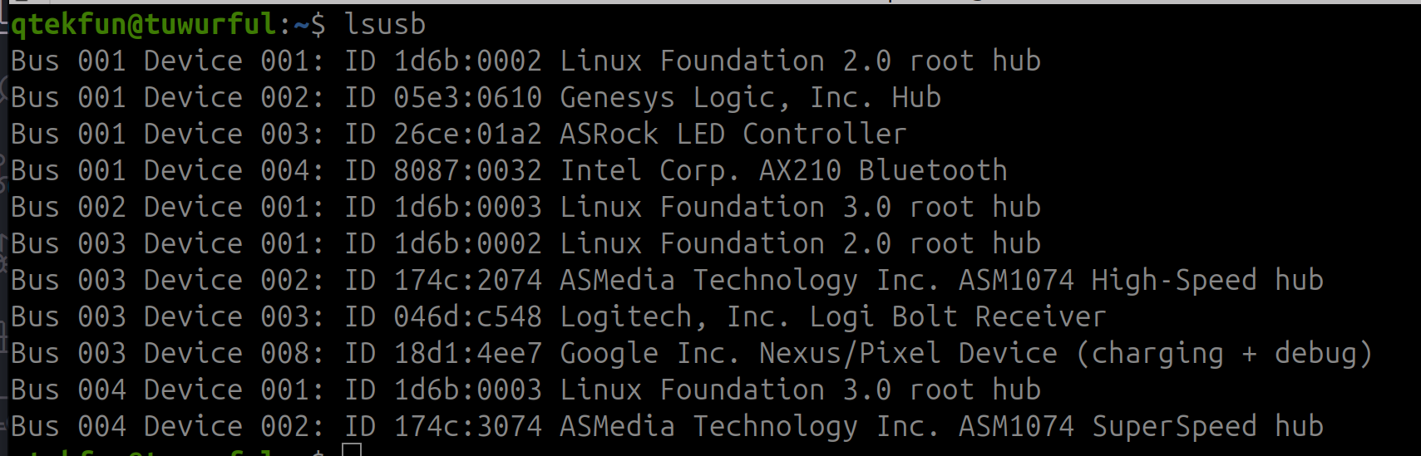Image resolution: width=1421 pixels, height=456 pixels.
Task: Click the Bus 001 Device 001 root hub line
Action: tap(525, 61)
